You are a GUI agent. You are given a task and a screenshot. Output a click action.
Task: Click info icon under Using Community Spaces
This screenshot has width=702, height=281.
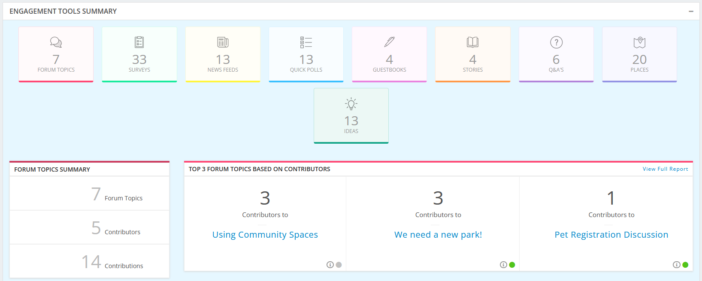point(330,265)
